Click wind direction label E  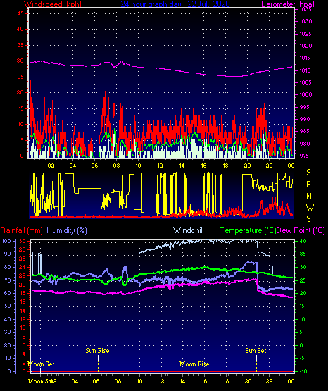tap(308, 185)
